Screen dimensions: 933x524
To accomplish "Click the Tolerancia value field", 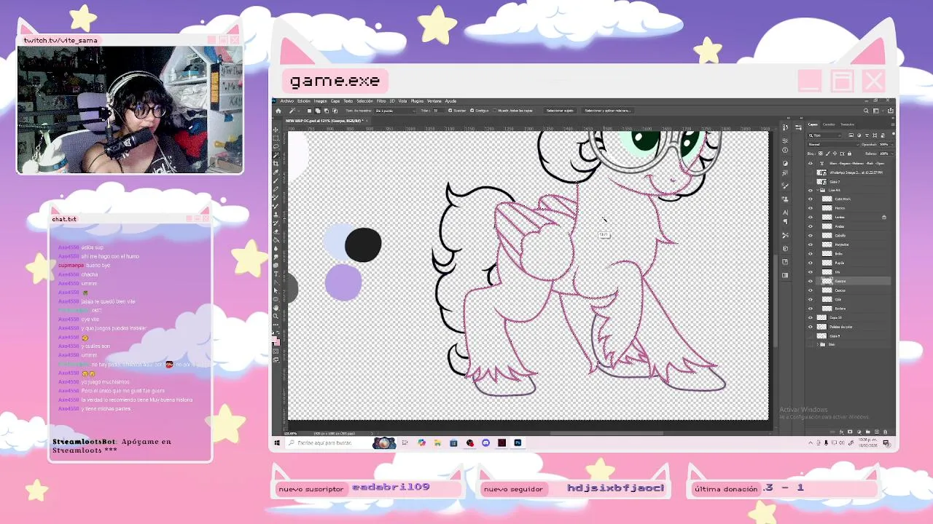I will point(437,111).
